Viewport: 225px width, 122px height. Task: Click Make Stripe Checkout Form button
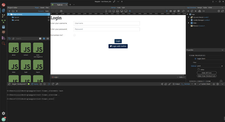coord(207,76)
